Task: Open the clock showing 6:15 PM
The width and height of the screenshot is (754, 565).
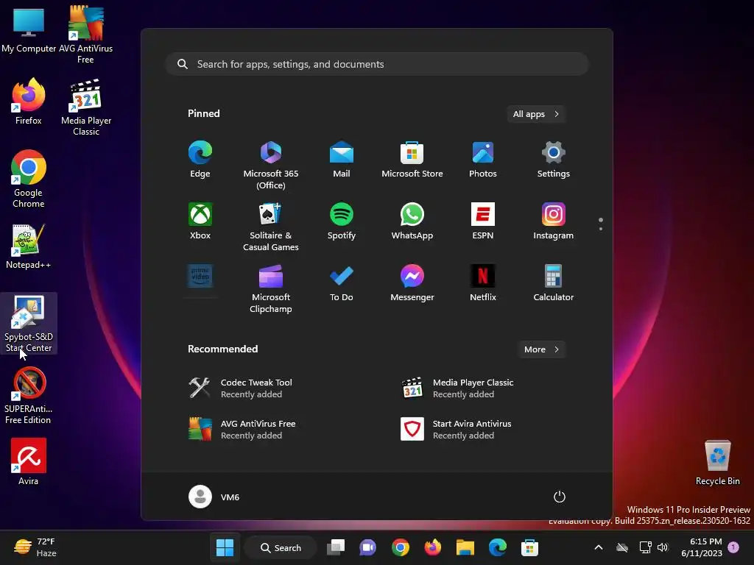Action: click(702, 547)
